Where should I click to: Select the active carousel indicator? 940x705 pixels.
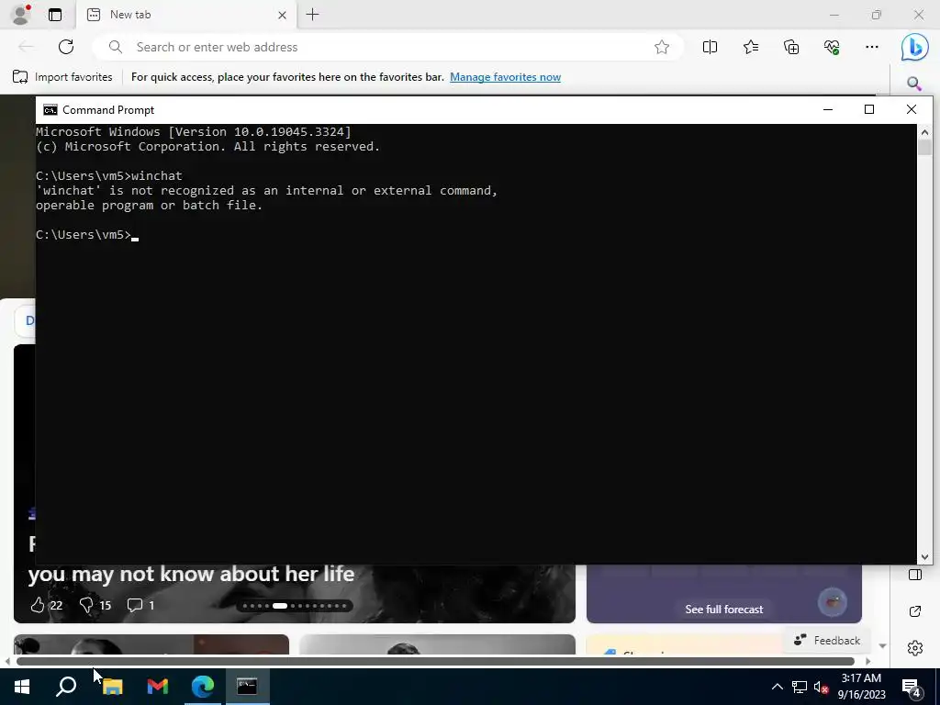pos(280,606)
